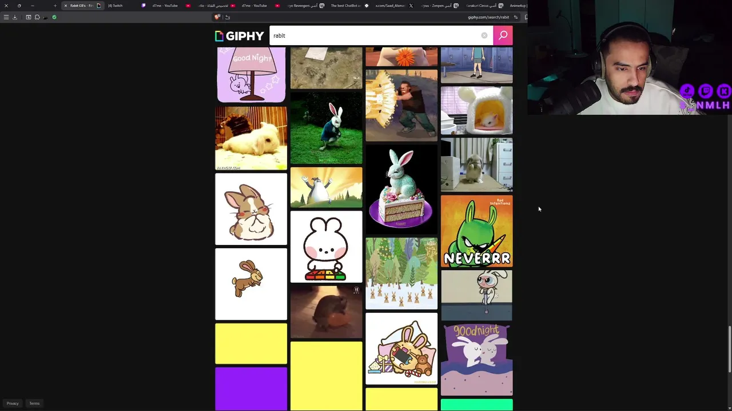Close the Rabit GIFs tab
Screen dimensions: 732x411
66,6
